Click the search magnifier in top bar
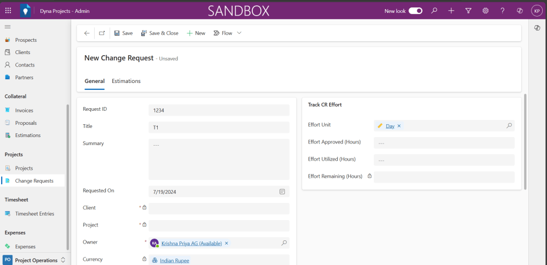547x265 pixels. (x=434, y=10)
